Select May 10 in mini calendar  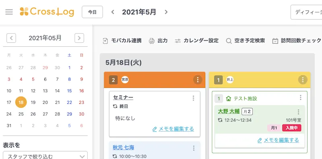pos(9,91)
